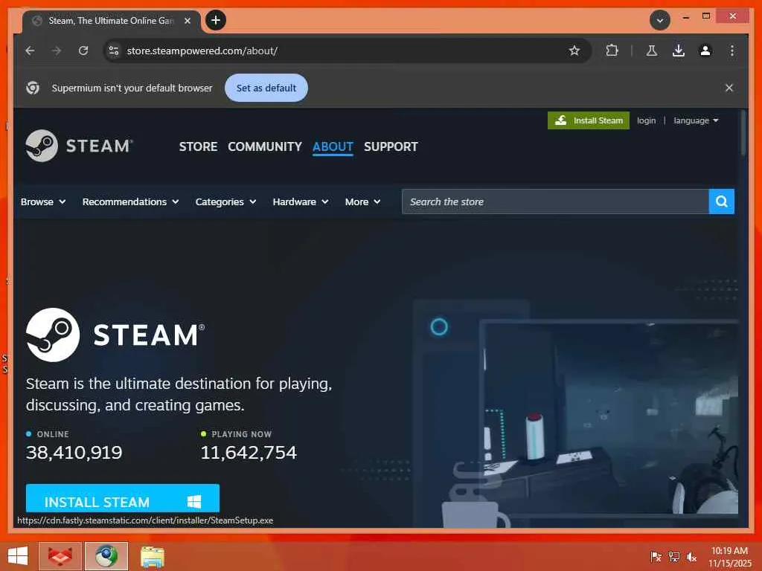
Task: Click the blue INSTALL STEAM download button
Action: [x=123, y=498]
